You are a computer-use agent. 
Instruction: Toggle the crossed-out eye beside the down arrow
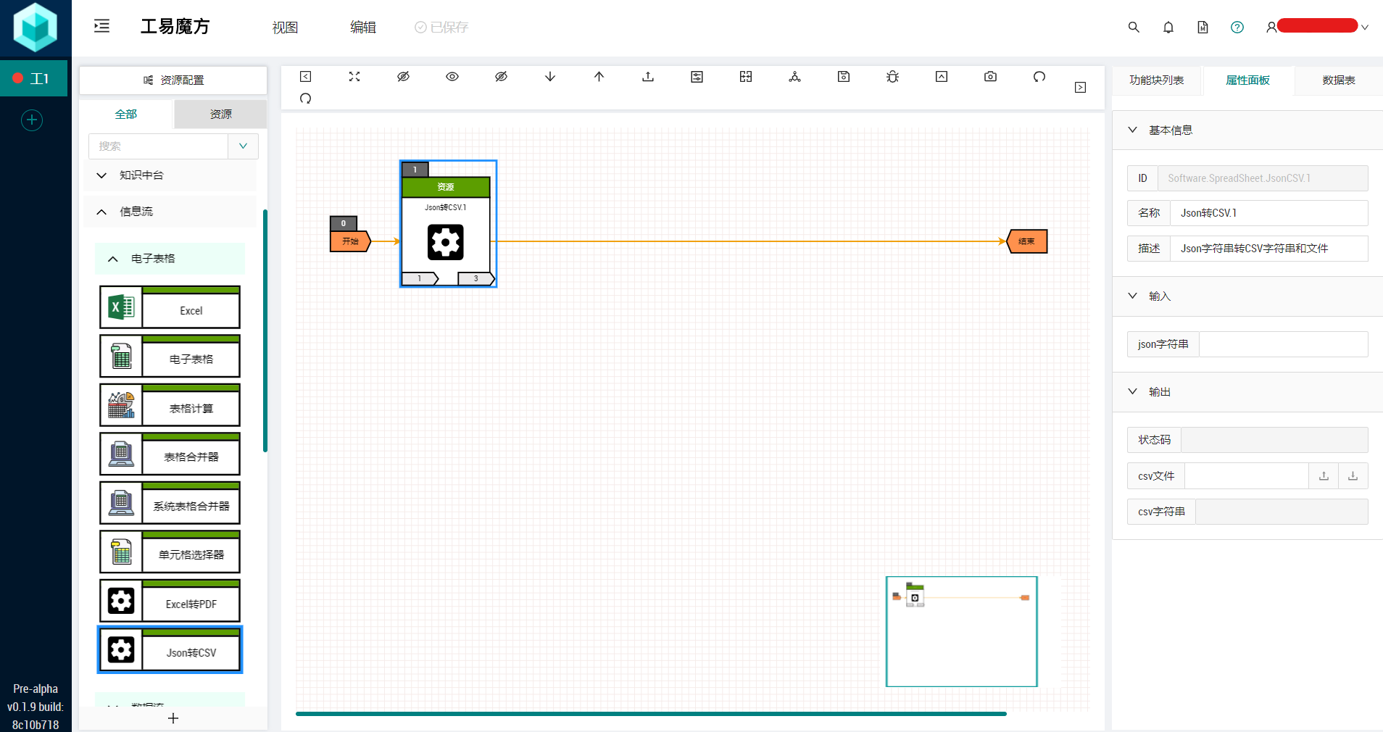pyautogui.click(x=501, y=77)
